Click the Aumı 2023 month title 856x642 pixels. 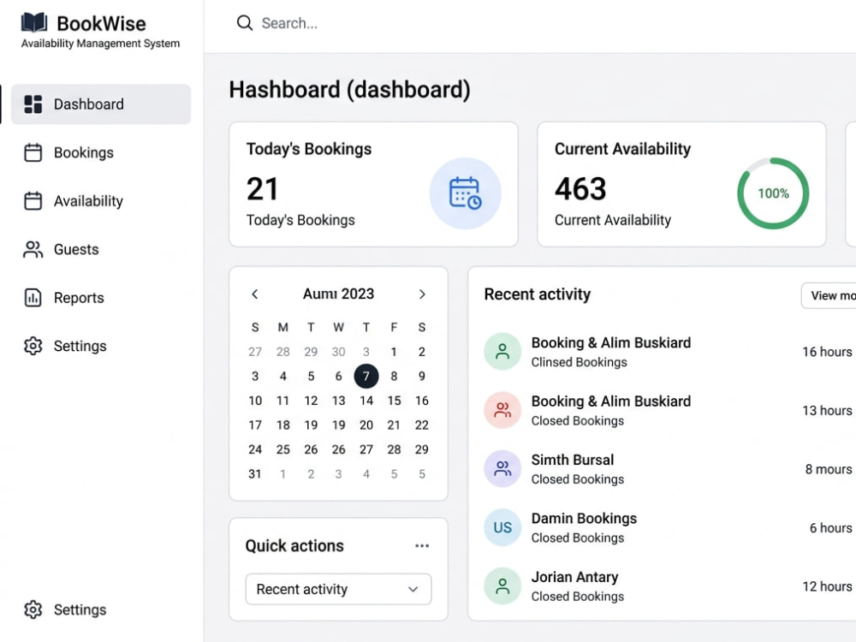338,294
